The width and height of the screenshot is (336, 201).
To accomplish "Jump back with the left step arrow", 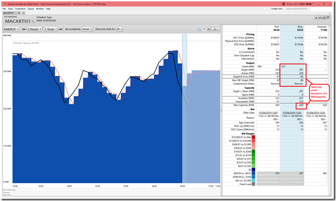I will coord(24,29).
